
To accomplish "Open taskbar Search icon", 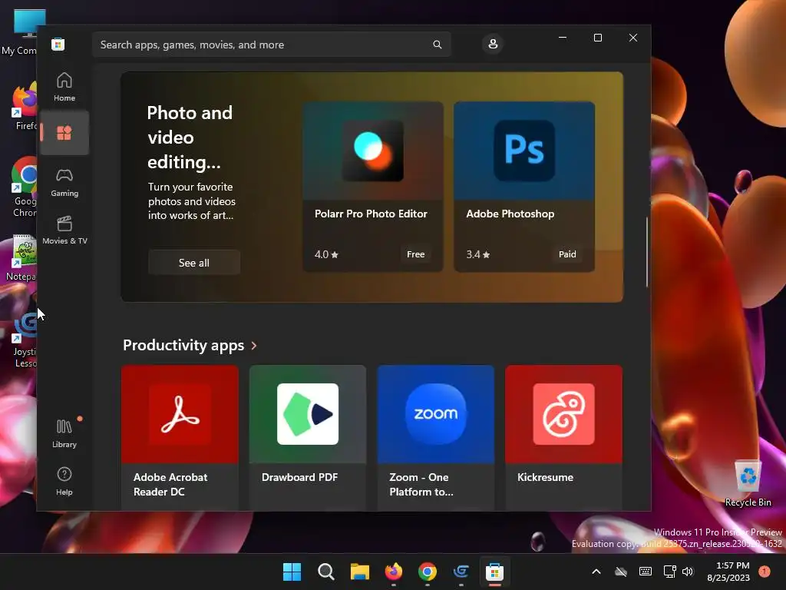I will click(325, 572).
